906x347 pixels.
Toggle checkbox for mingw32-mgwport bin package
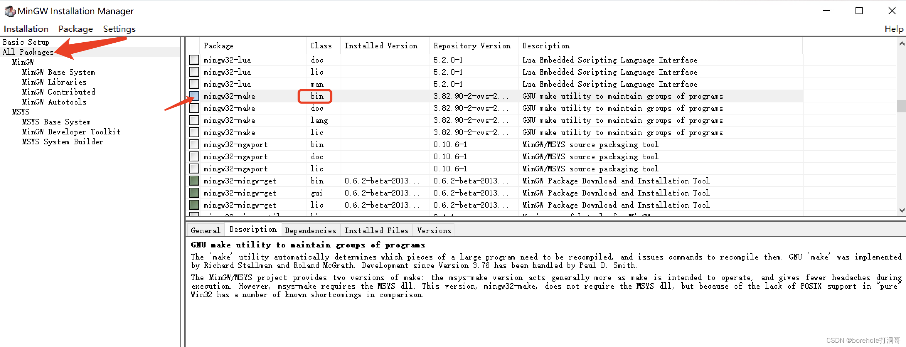click(194, 145)
